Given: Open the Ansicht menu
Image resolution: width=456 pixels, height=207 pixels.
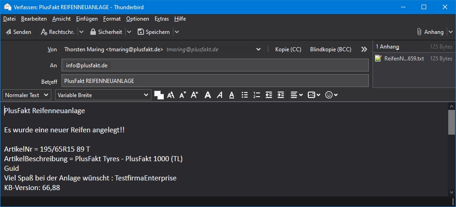Looking at the screenshot, I should pyautogui.click(x=61, y=19).
